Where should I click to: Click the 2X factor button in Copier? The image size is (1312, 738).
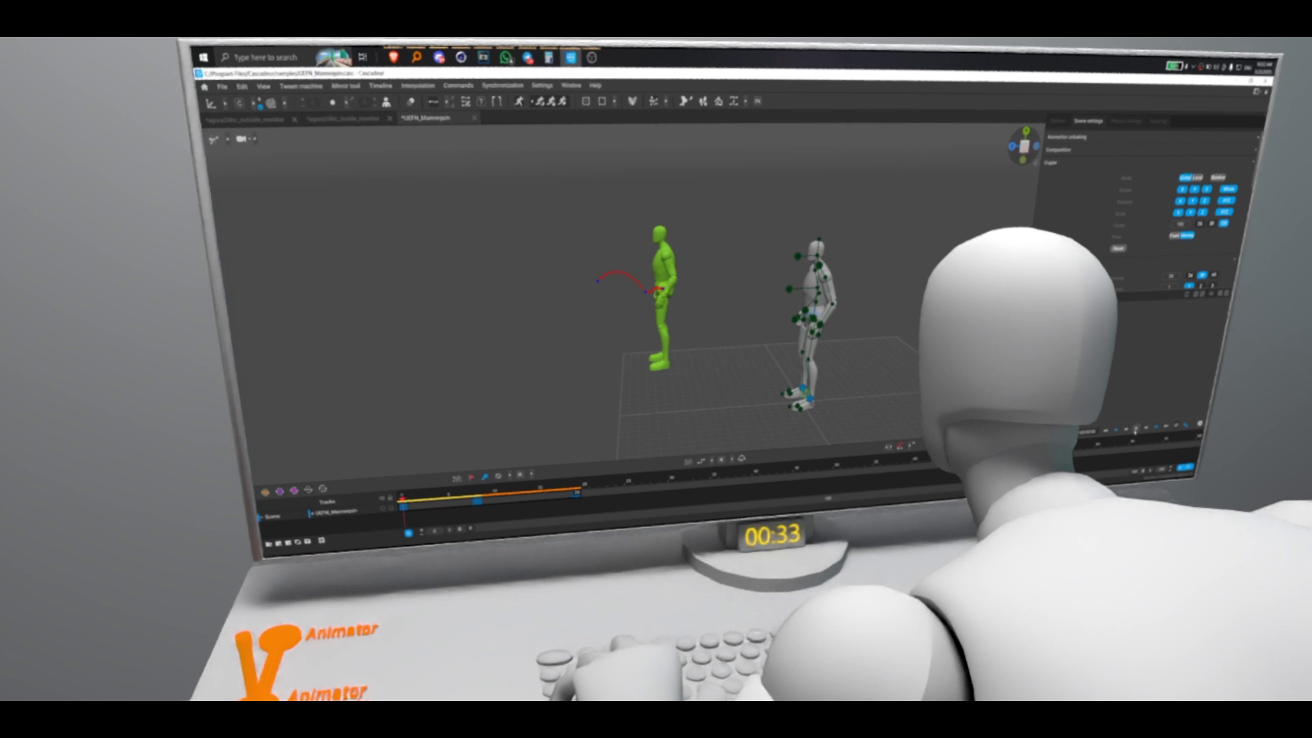[1212, 223]
